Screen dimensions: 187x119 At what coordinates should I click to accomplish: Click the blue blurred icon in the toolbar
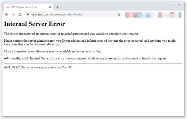[148, 15]
